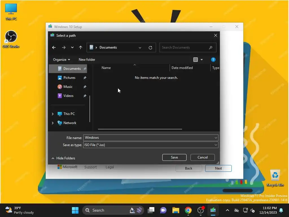Open Task View from the taskbar
This screenshot has width=289, height=217.
[x=151, y=210]
